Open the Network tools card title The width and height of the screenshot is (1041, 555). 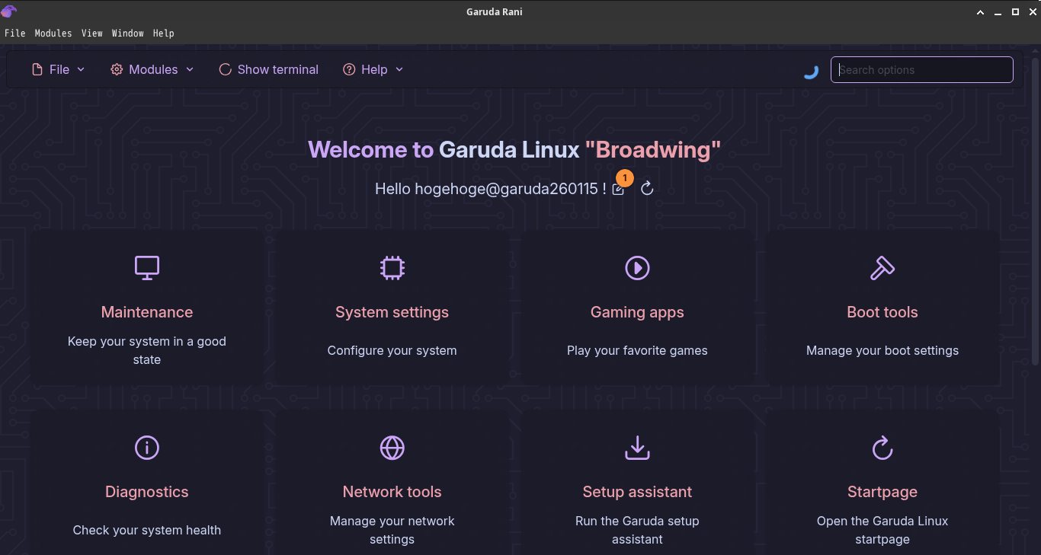tap(392, 492)
